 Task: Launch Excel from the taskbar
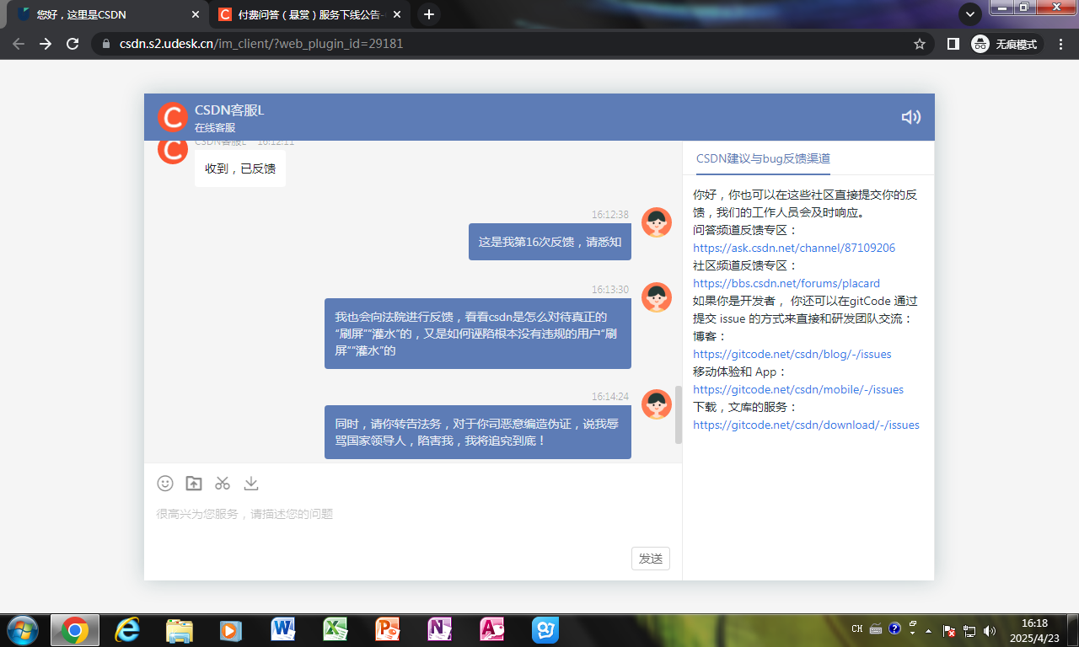pos(336,630)
